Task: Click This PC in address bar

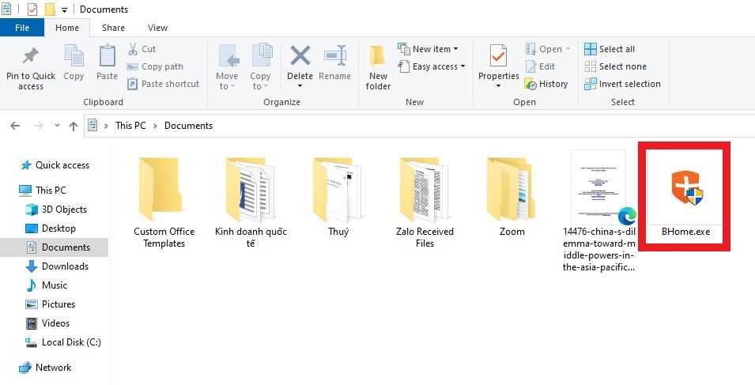Action: tap(130, 126)
